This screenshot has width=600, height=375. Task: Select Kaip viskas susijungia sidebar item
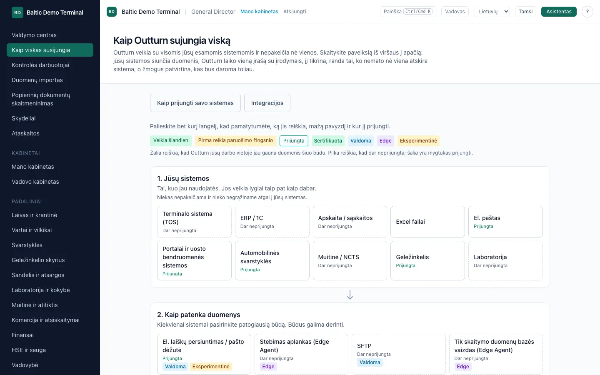pos(50,50)
